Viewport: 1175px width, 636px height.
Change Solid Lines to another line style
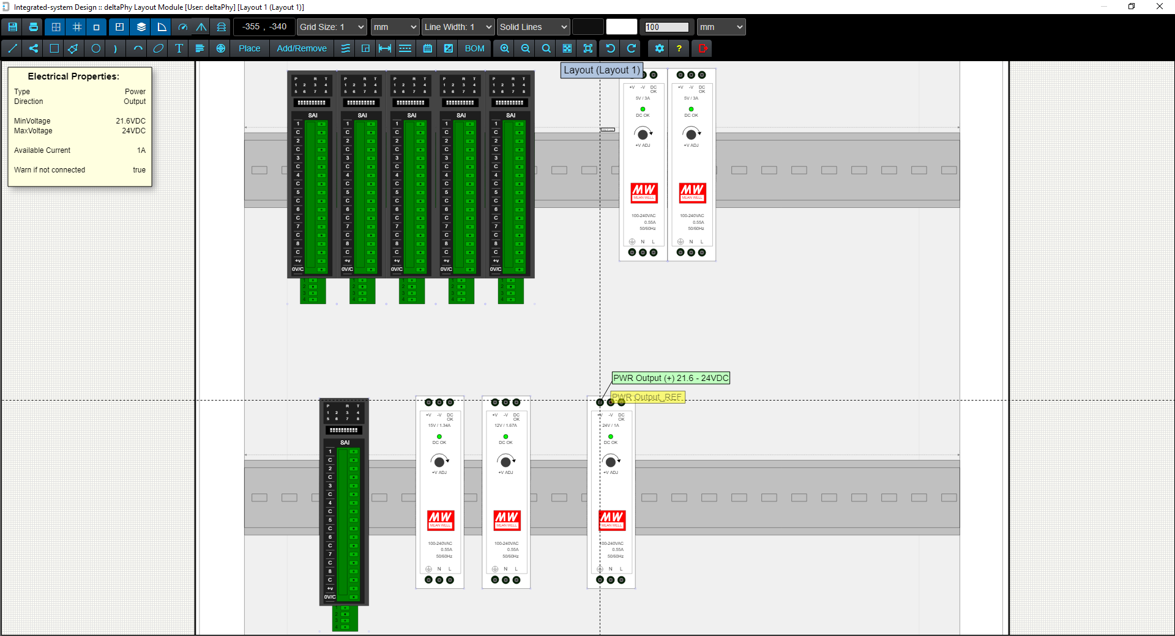[532, 27]
